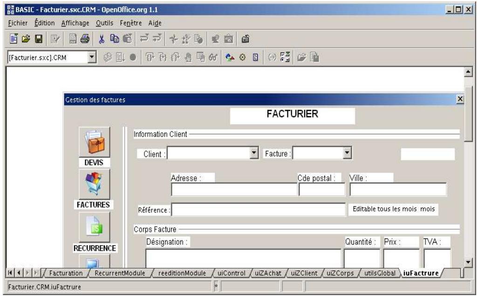
Task: Cut with the scissors icon
Action: click(x=102, y=39)
